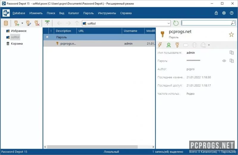
Task: Click the key icon in details toolbar
Action: coord(177,45)
